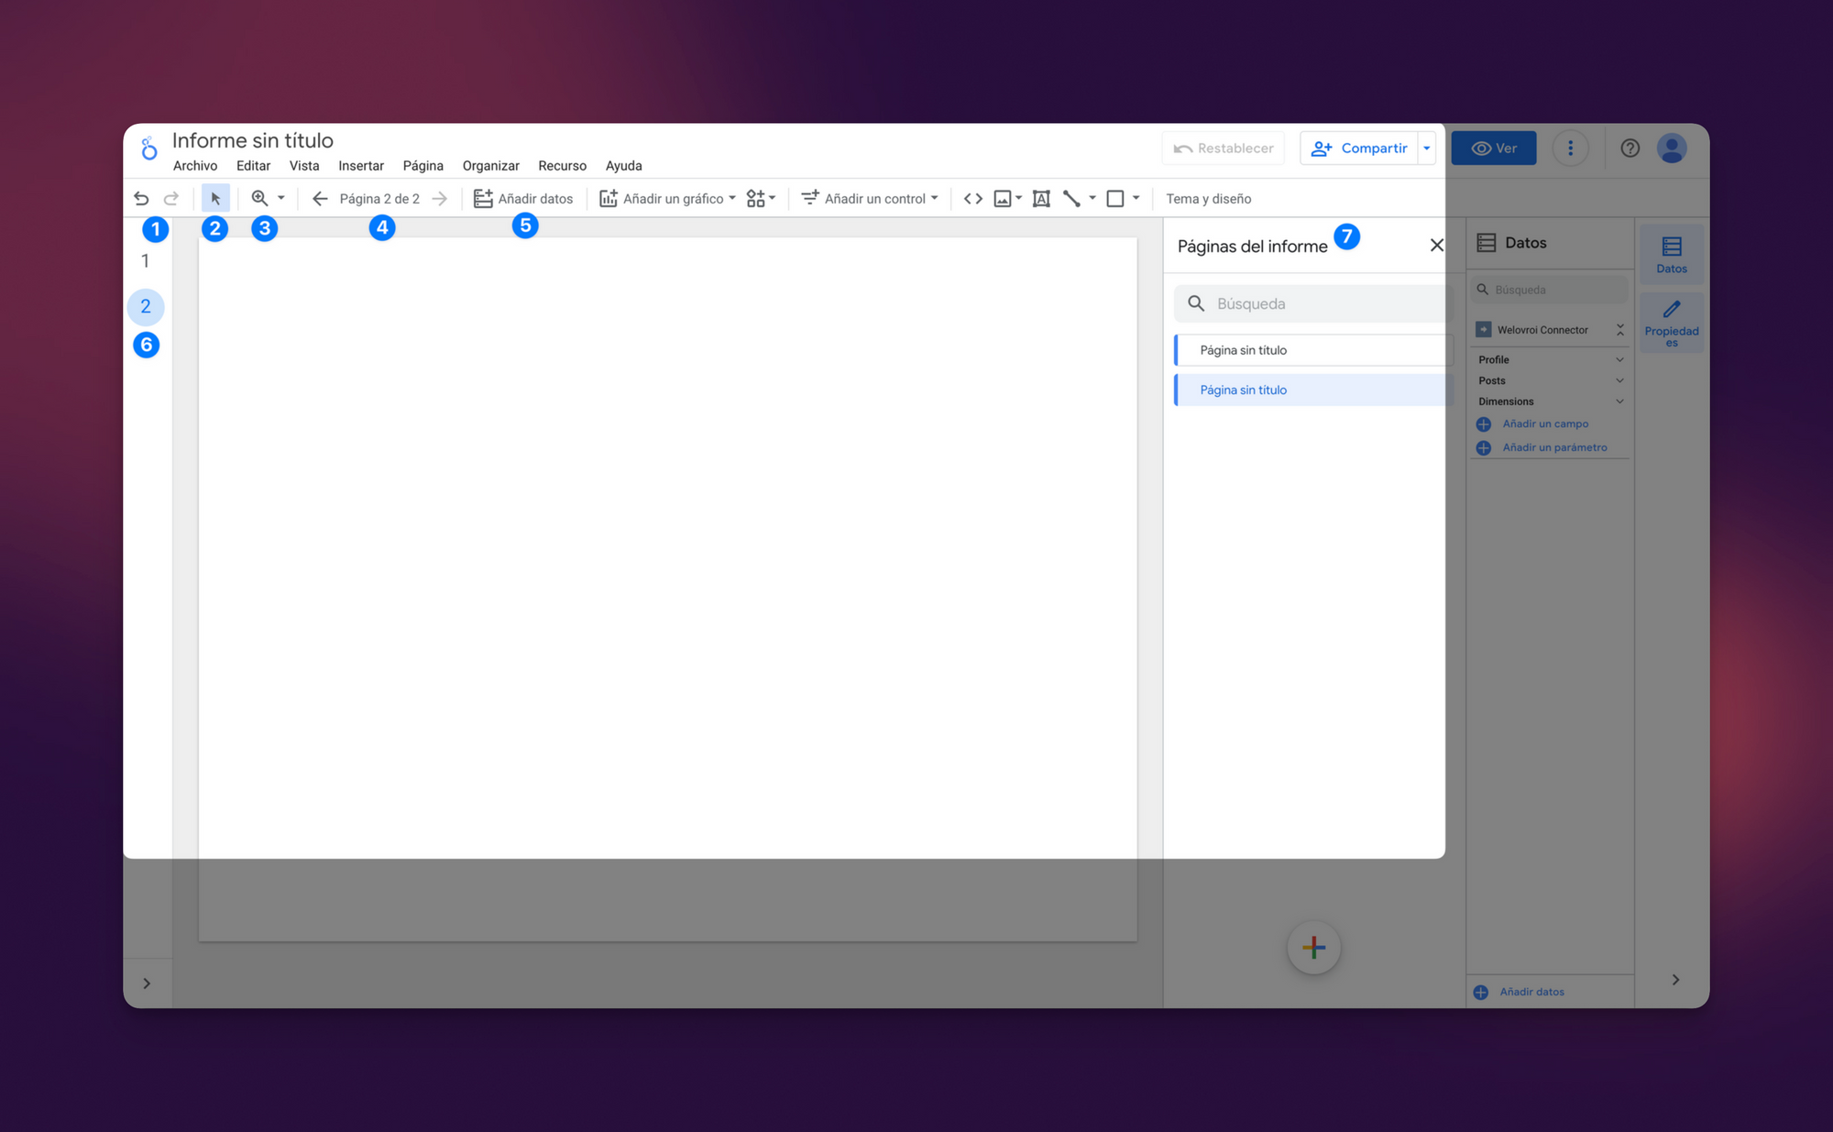Click Añadir un campo link
The width and height of the screenshot is (1833, 1132).
pyautogui.click(x=1545, y=424)
